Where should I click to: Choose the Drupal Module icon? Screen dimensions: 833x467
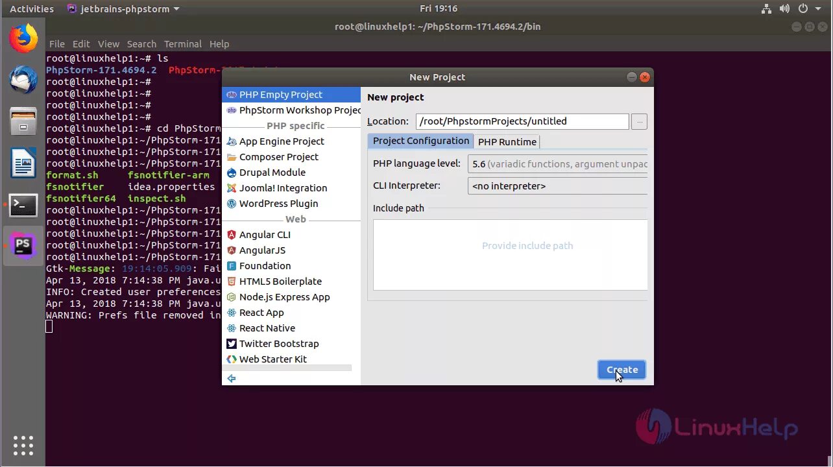(232, 173)
